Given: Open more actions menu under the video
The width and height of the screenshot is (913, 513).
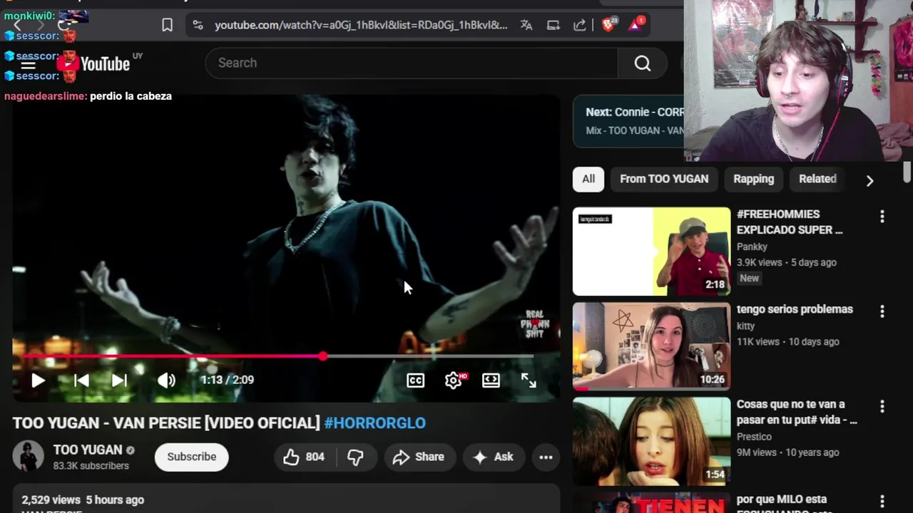Looking at the screenshot, I should tap(546, 457).
